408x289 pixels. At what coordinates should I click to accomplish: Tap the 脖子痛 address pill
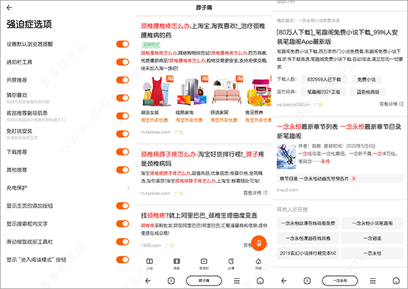[x=204, y=281]
